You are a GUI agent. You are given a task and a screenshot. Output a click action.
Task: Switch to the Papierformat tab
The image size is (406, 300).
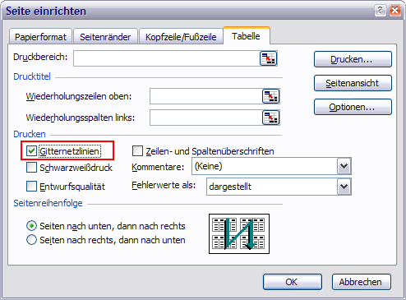pyautogui.click(x=40, y=37)
